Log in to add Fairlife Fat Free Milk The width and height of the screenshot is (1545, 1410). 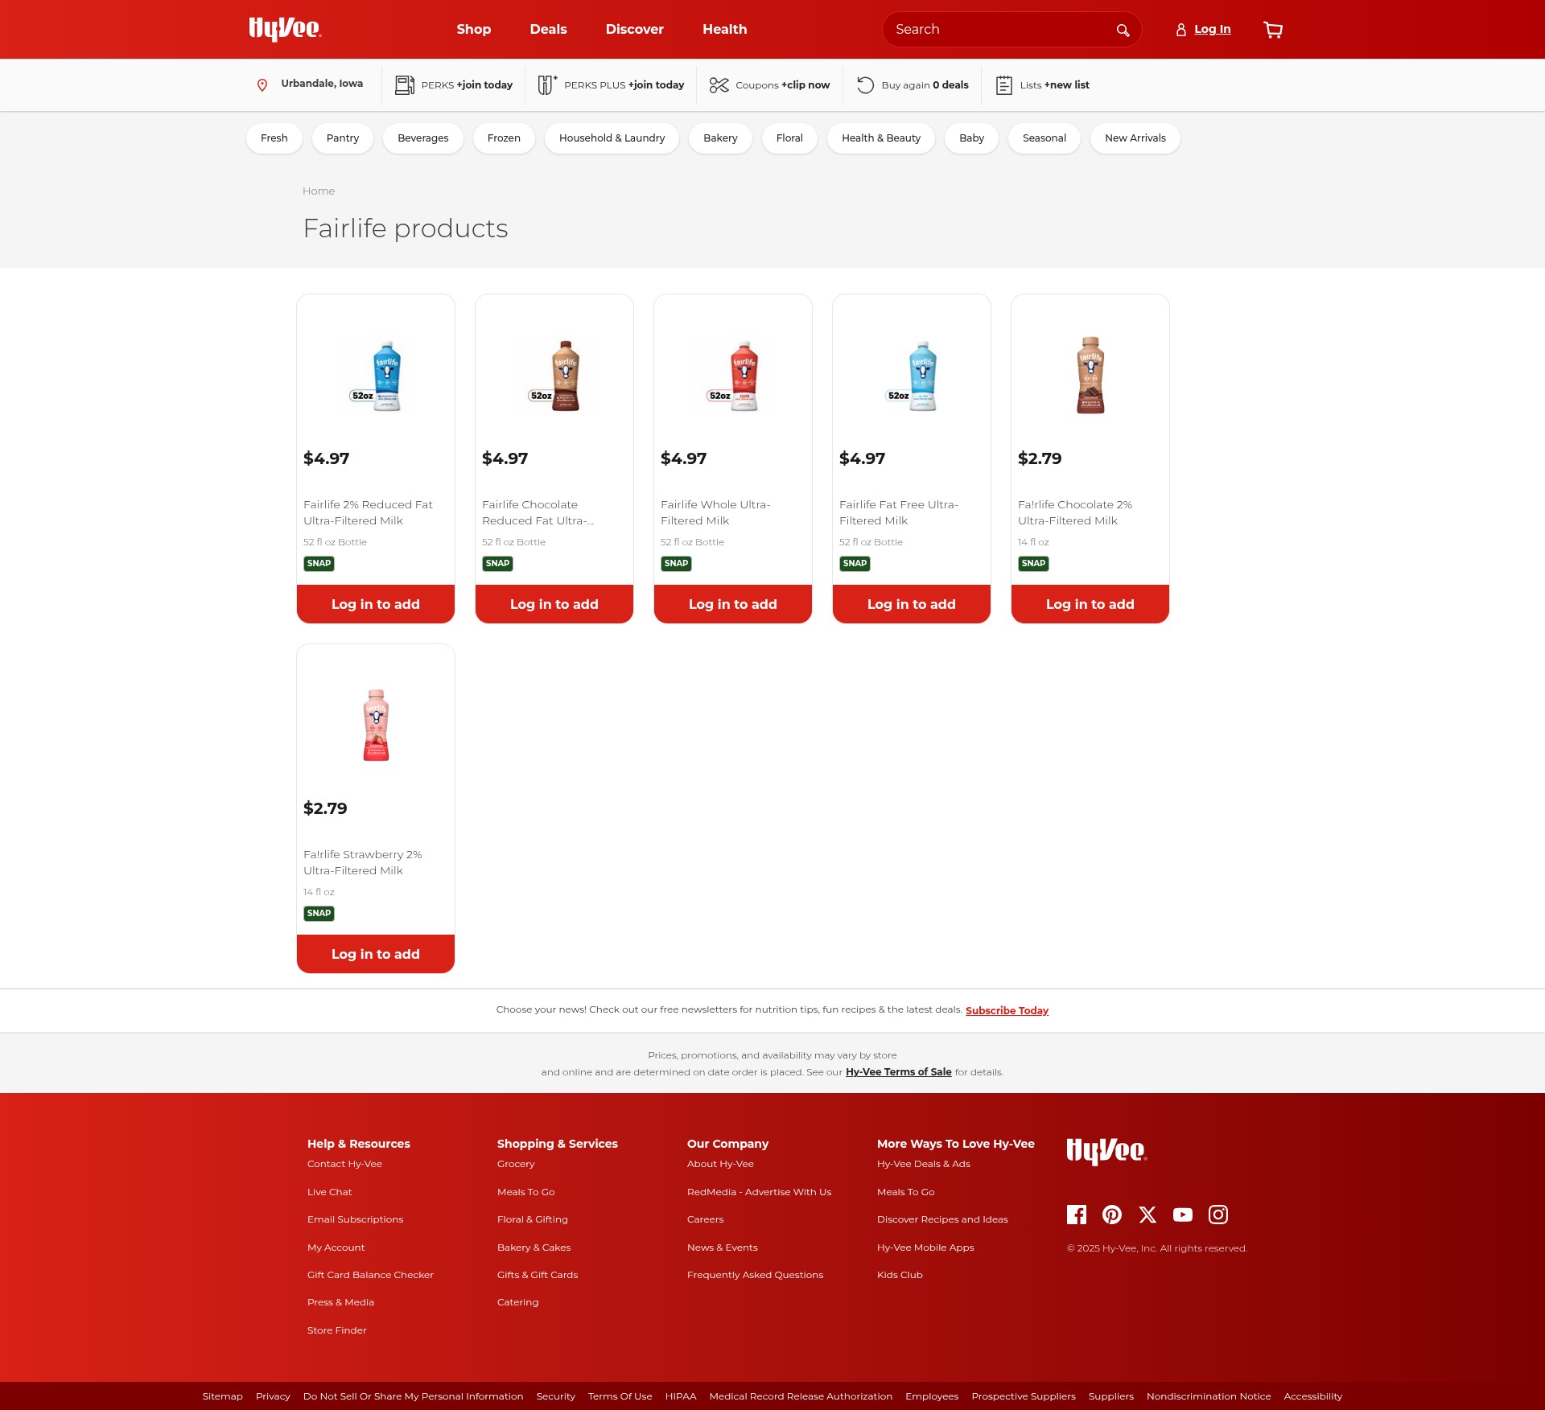pos(912,604)
